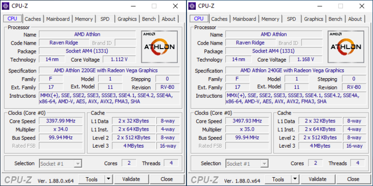Close right CPU-Z window via title bar X
The image size is (373, 186).
point(362,6)
